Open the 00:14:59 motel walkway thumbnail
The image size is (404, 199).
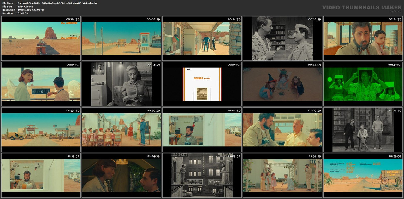point(202,38)
